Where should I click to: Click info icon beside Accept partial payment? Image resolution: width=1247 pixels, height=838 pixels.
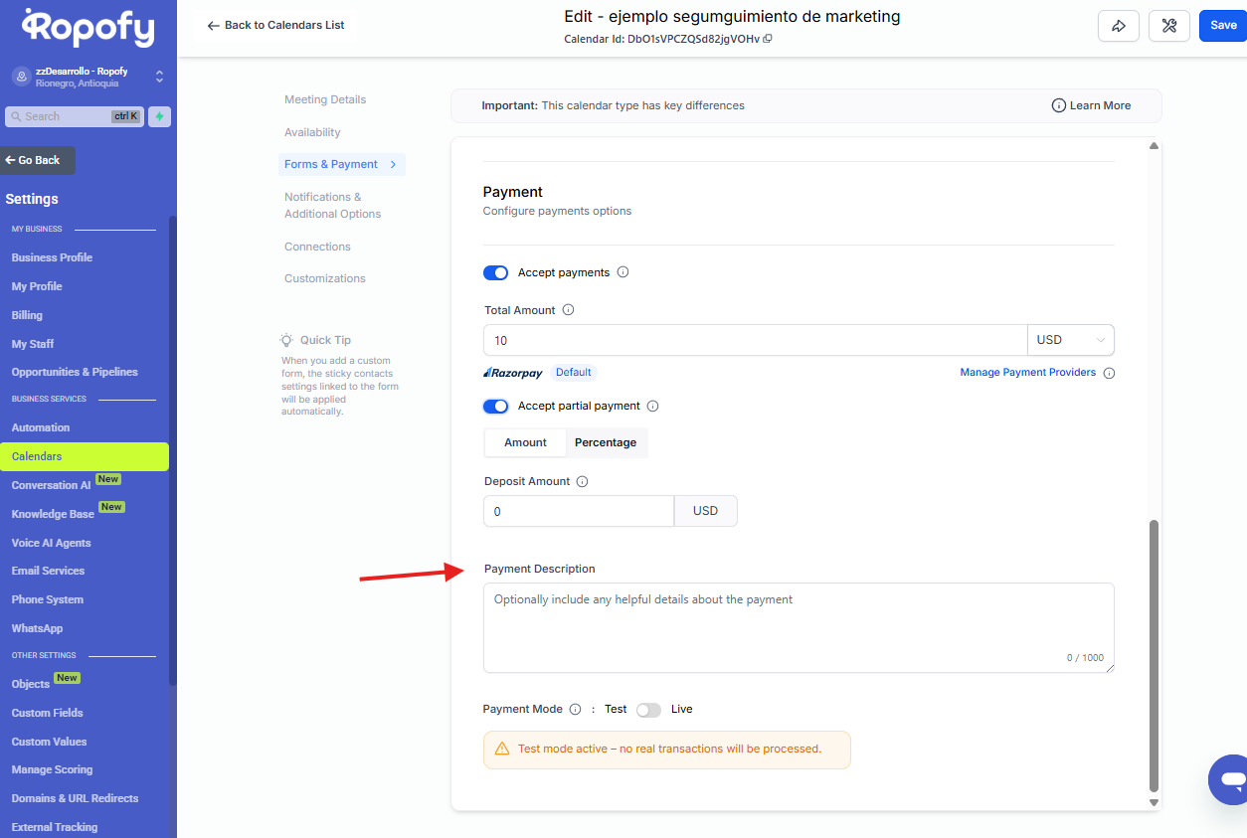[x=653, y=406]
